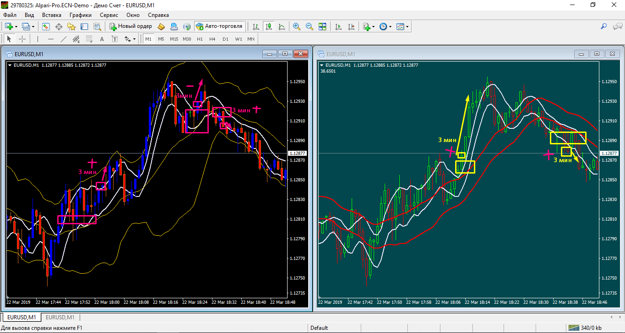Show the Data Window crosshair icon

point(59,26)
